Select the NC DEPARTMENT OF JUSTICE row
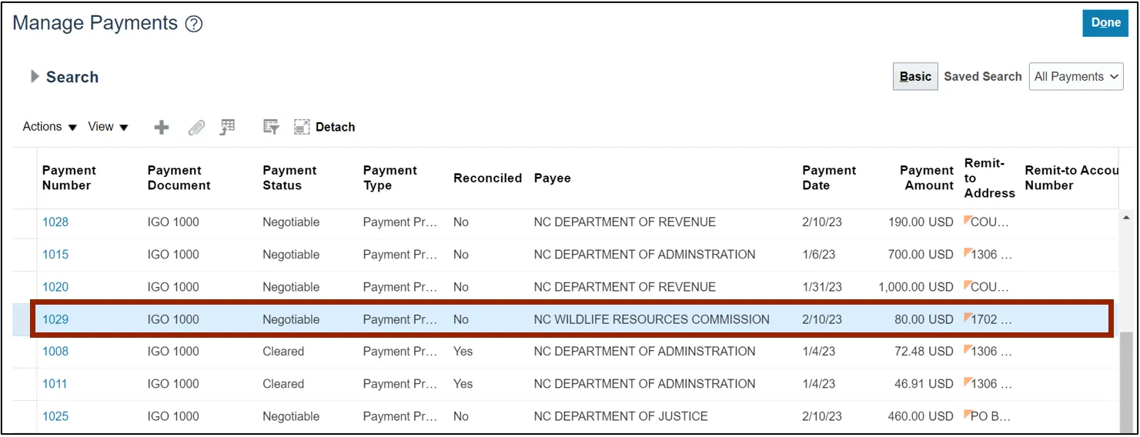Viewport: 1140px width, 437px height. tap(620, 416)
